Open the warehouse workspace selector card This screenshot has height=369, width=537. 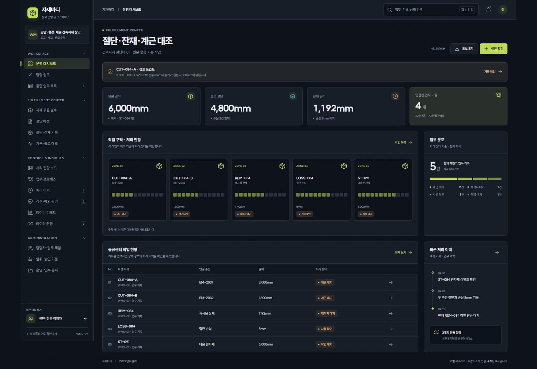coord(57,35)
